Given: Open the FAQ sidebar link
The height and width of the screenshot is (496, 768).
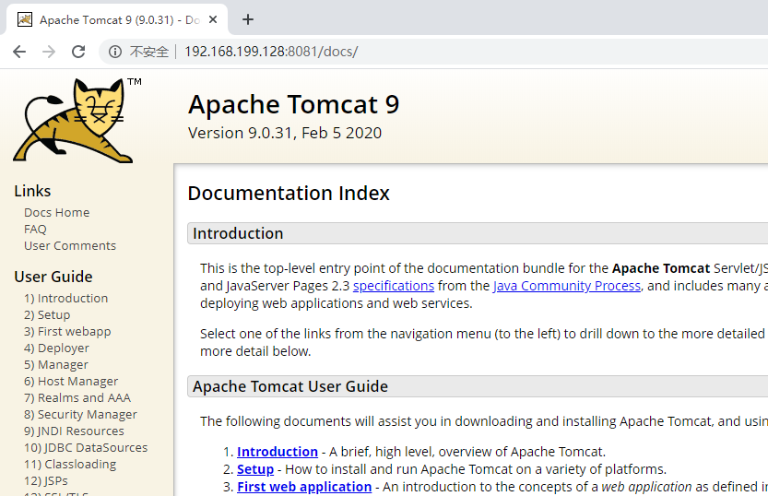Looking at the screenshot, I should (x=35, y=230).
